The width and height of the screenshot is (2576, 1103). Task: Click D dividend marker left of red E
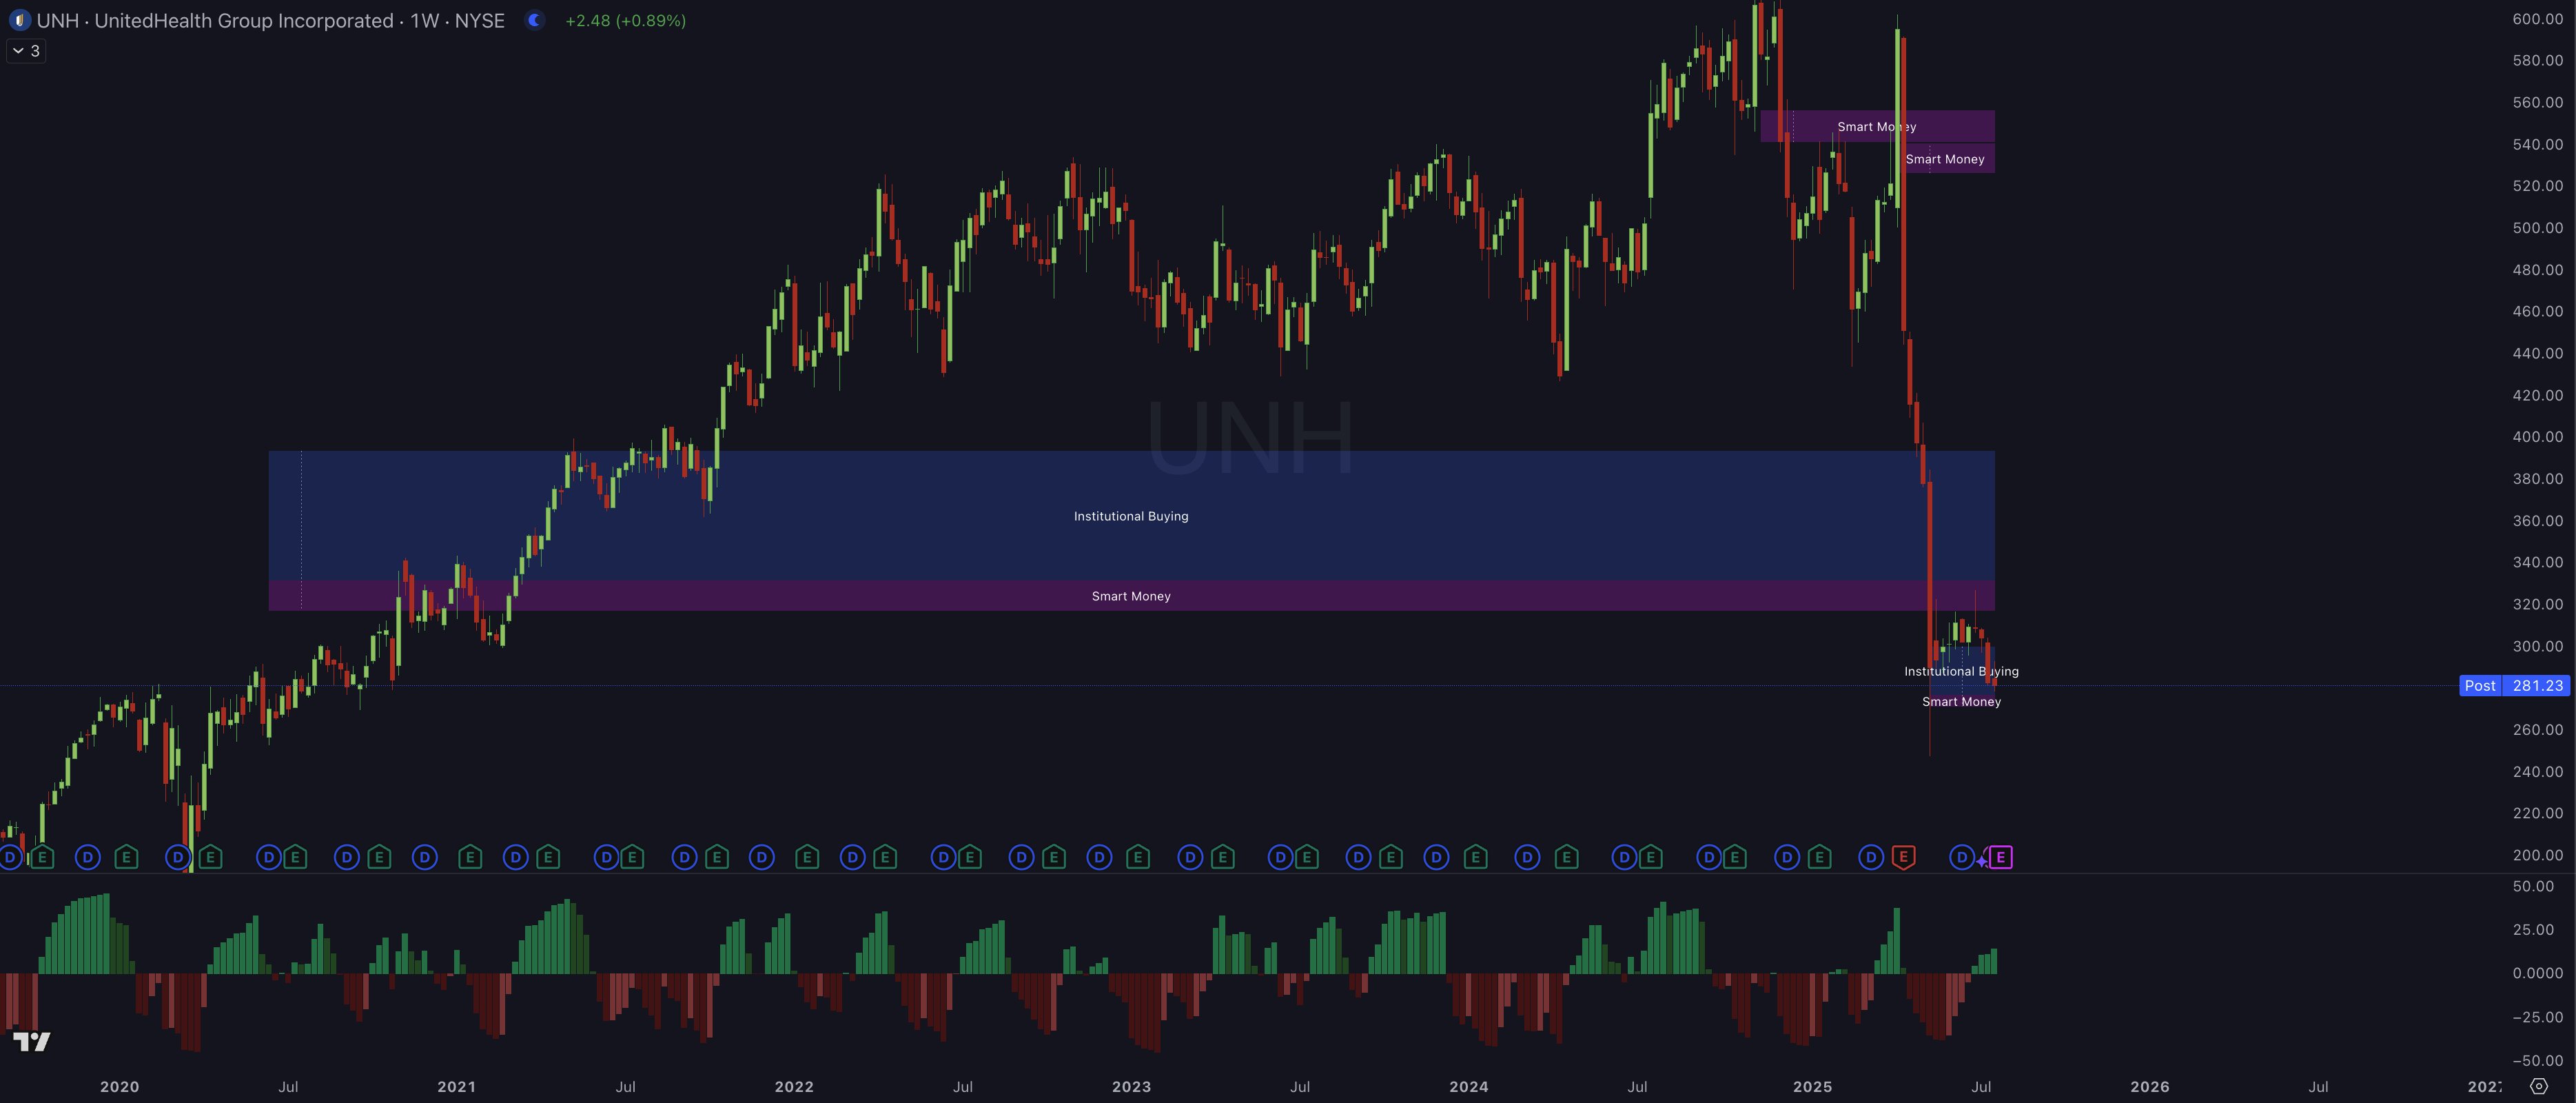coord(1870,857)
